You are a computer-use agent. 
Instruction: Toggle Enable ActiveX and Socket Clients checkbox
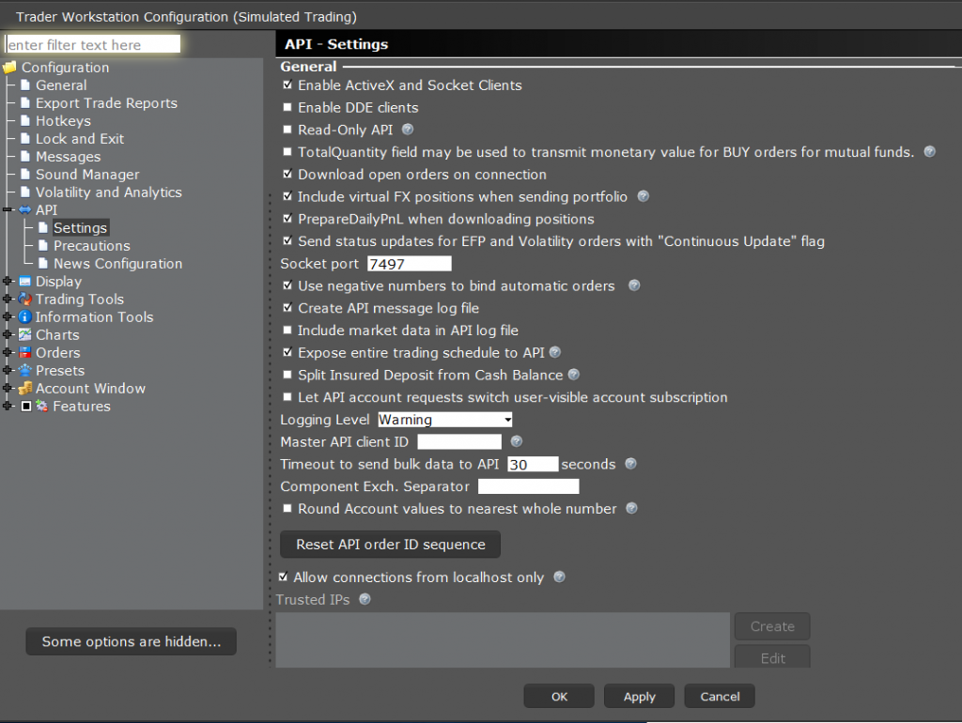[287, 85]
